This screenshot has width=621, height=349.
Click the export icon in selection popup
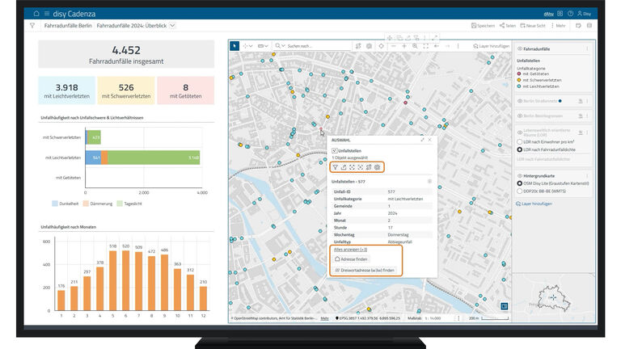344,167
